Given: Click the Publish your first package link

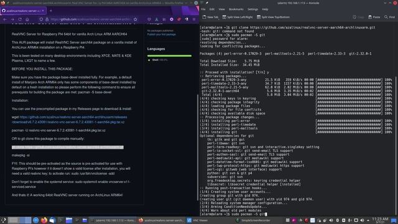Looking at the screenshot, I should coord(162,34).
